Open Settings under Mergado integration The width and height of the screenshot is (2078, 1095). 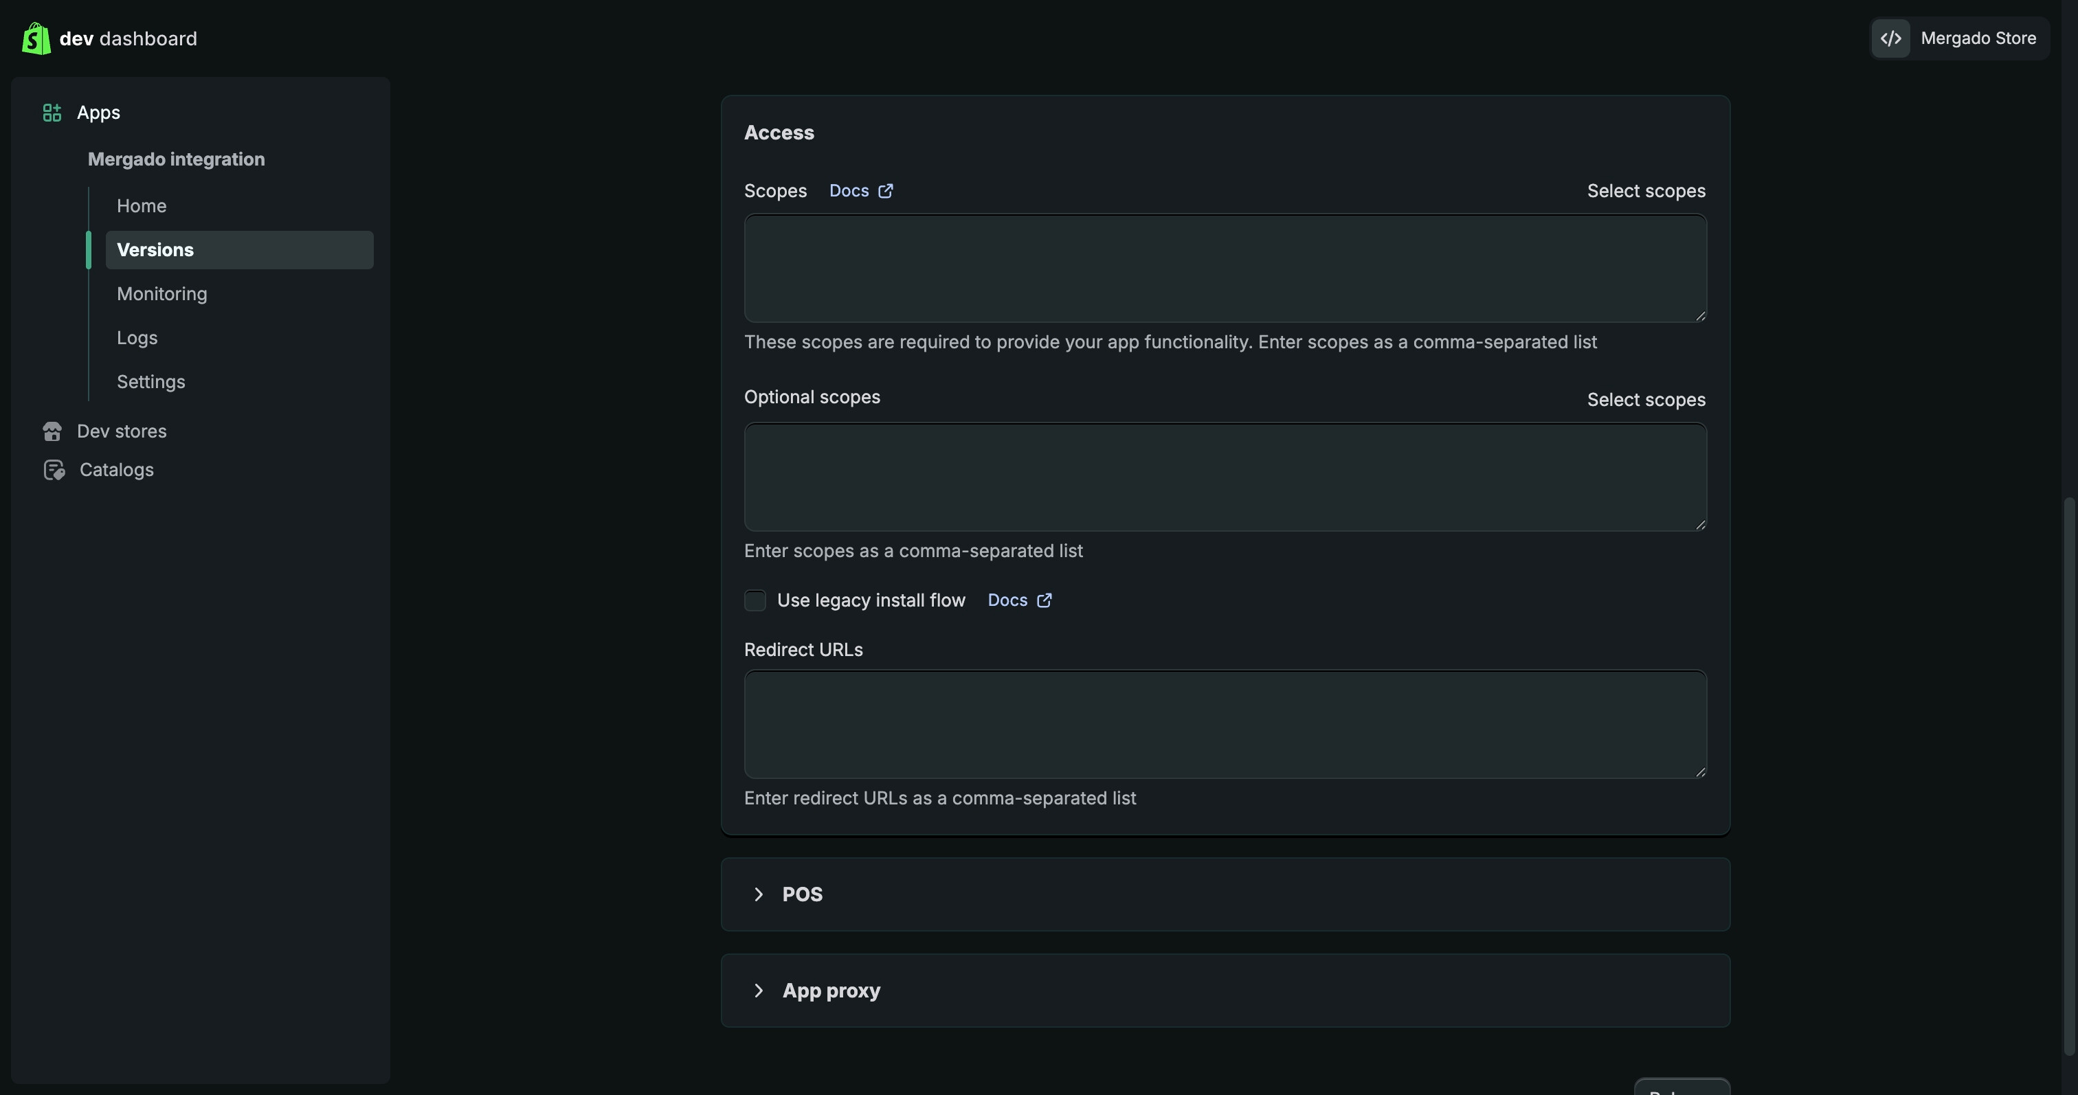pos(151,382)
